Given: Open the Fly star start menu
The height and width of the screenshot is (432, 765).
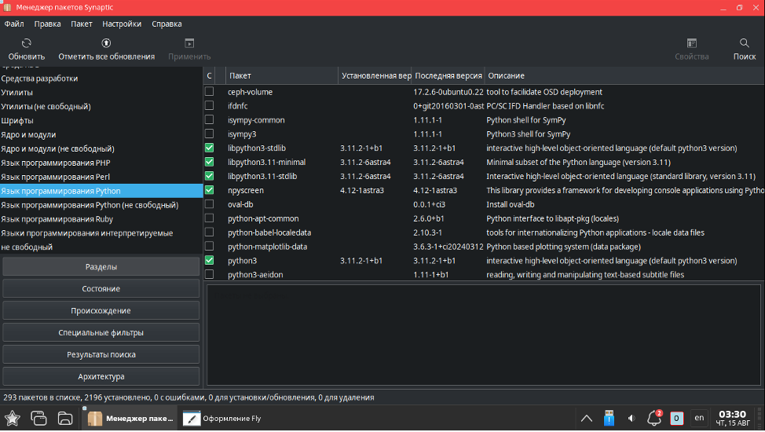Looking at the screenshot, I should click(x=13, y=418).
